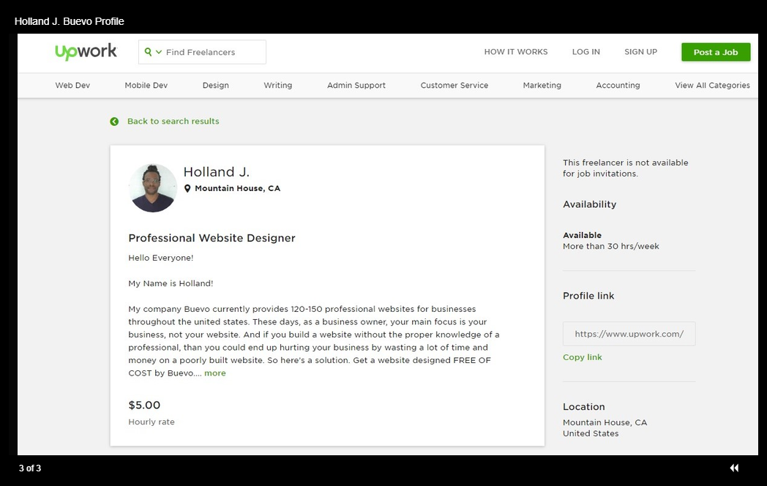Viewport: 767px width, 486px height.
Task: Open the Writing category
Action: pos(277,85)
